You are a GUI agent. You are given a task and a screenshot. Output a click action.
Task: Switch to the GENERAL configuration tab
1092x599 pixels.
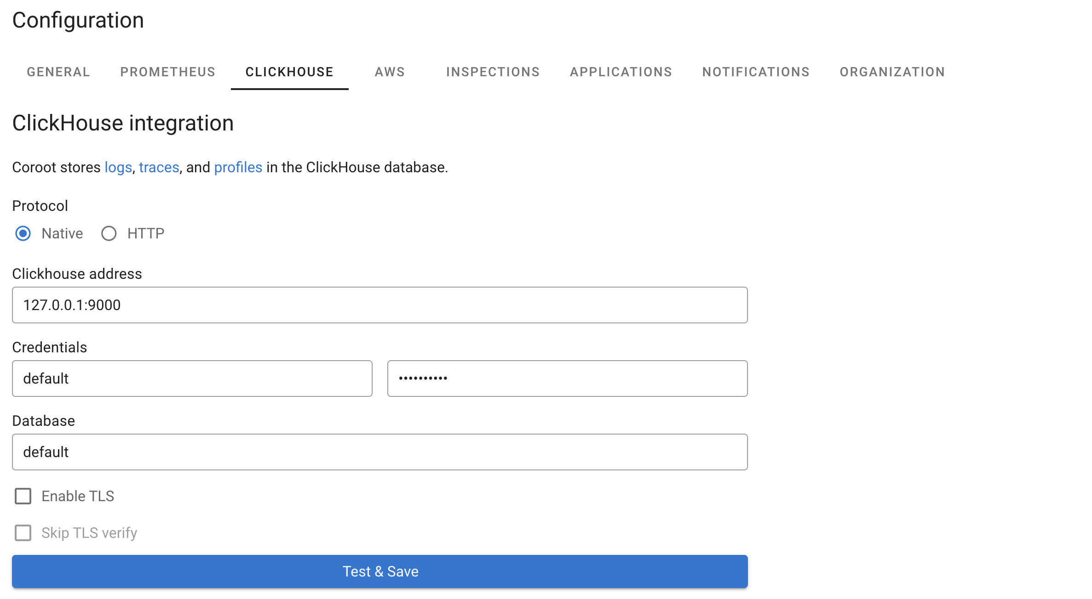tap(58, 72)
